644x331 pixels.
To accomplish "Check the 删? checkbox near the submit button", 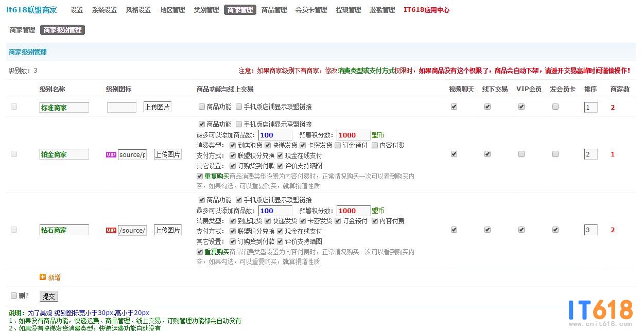I will (14, 295).
